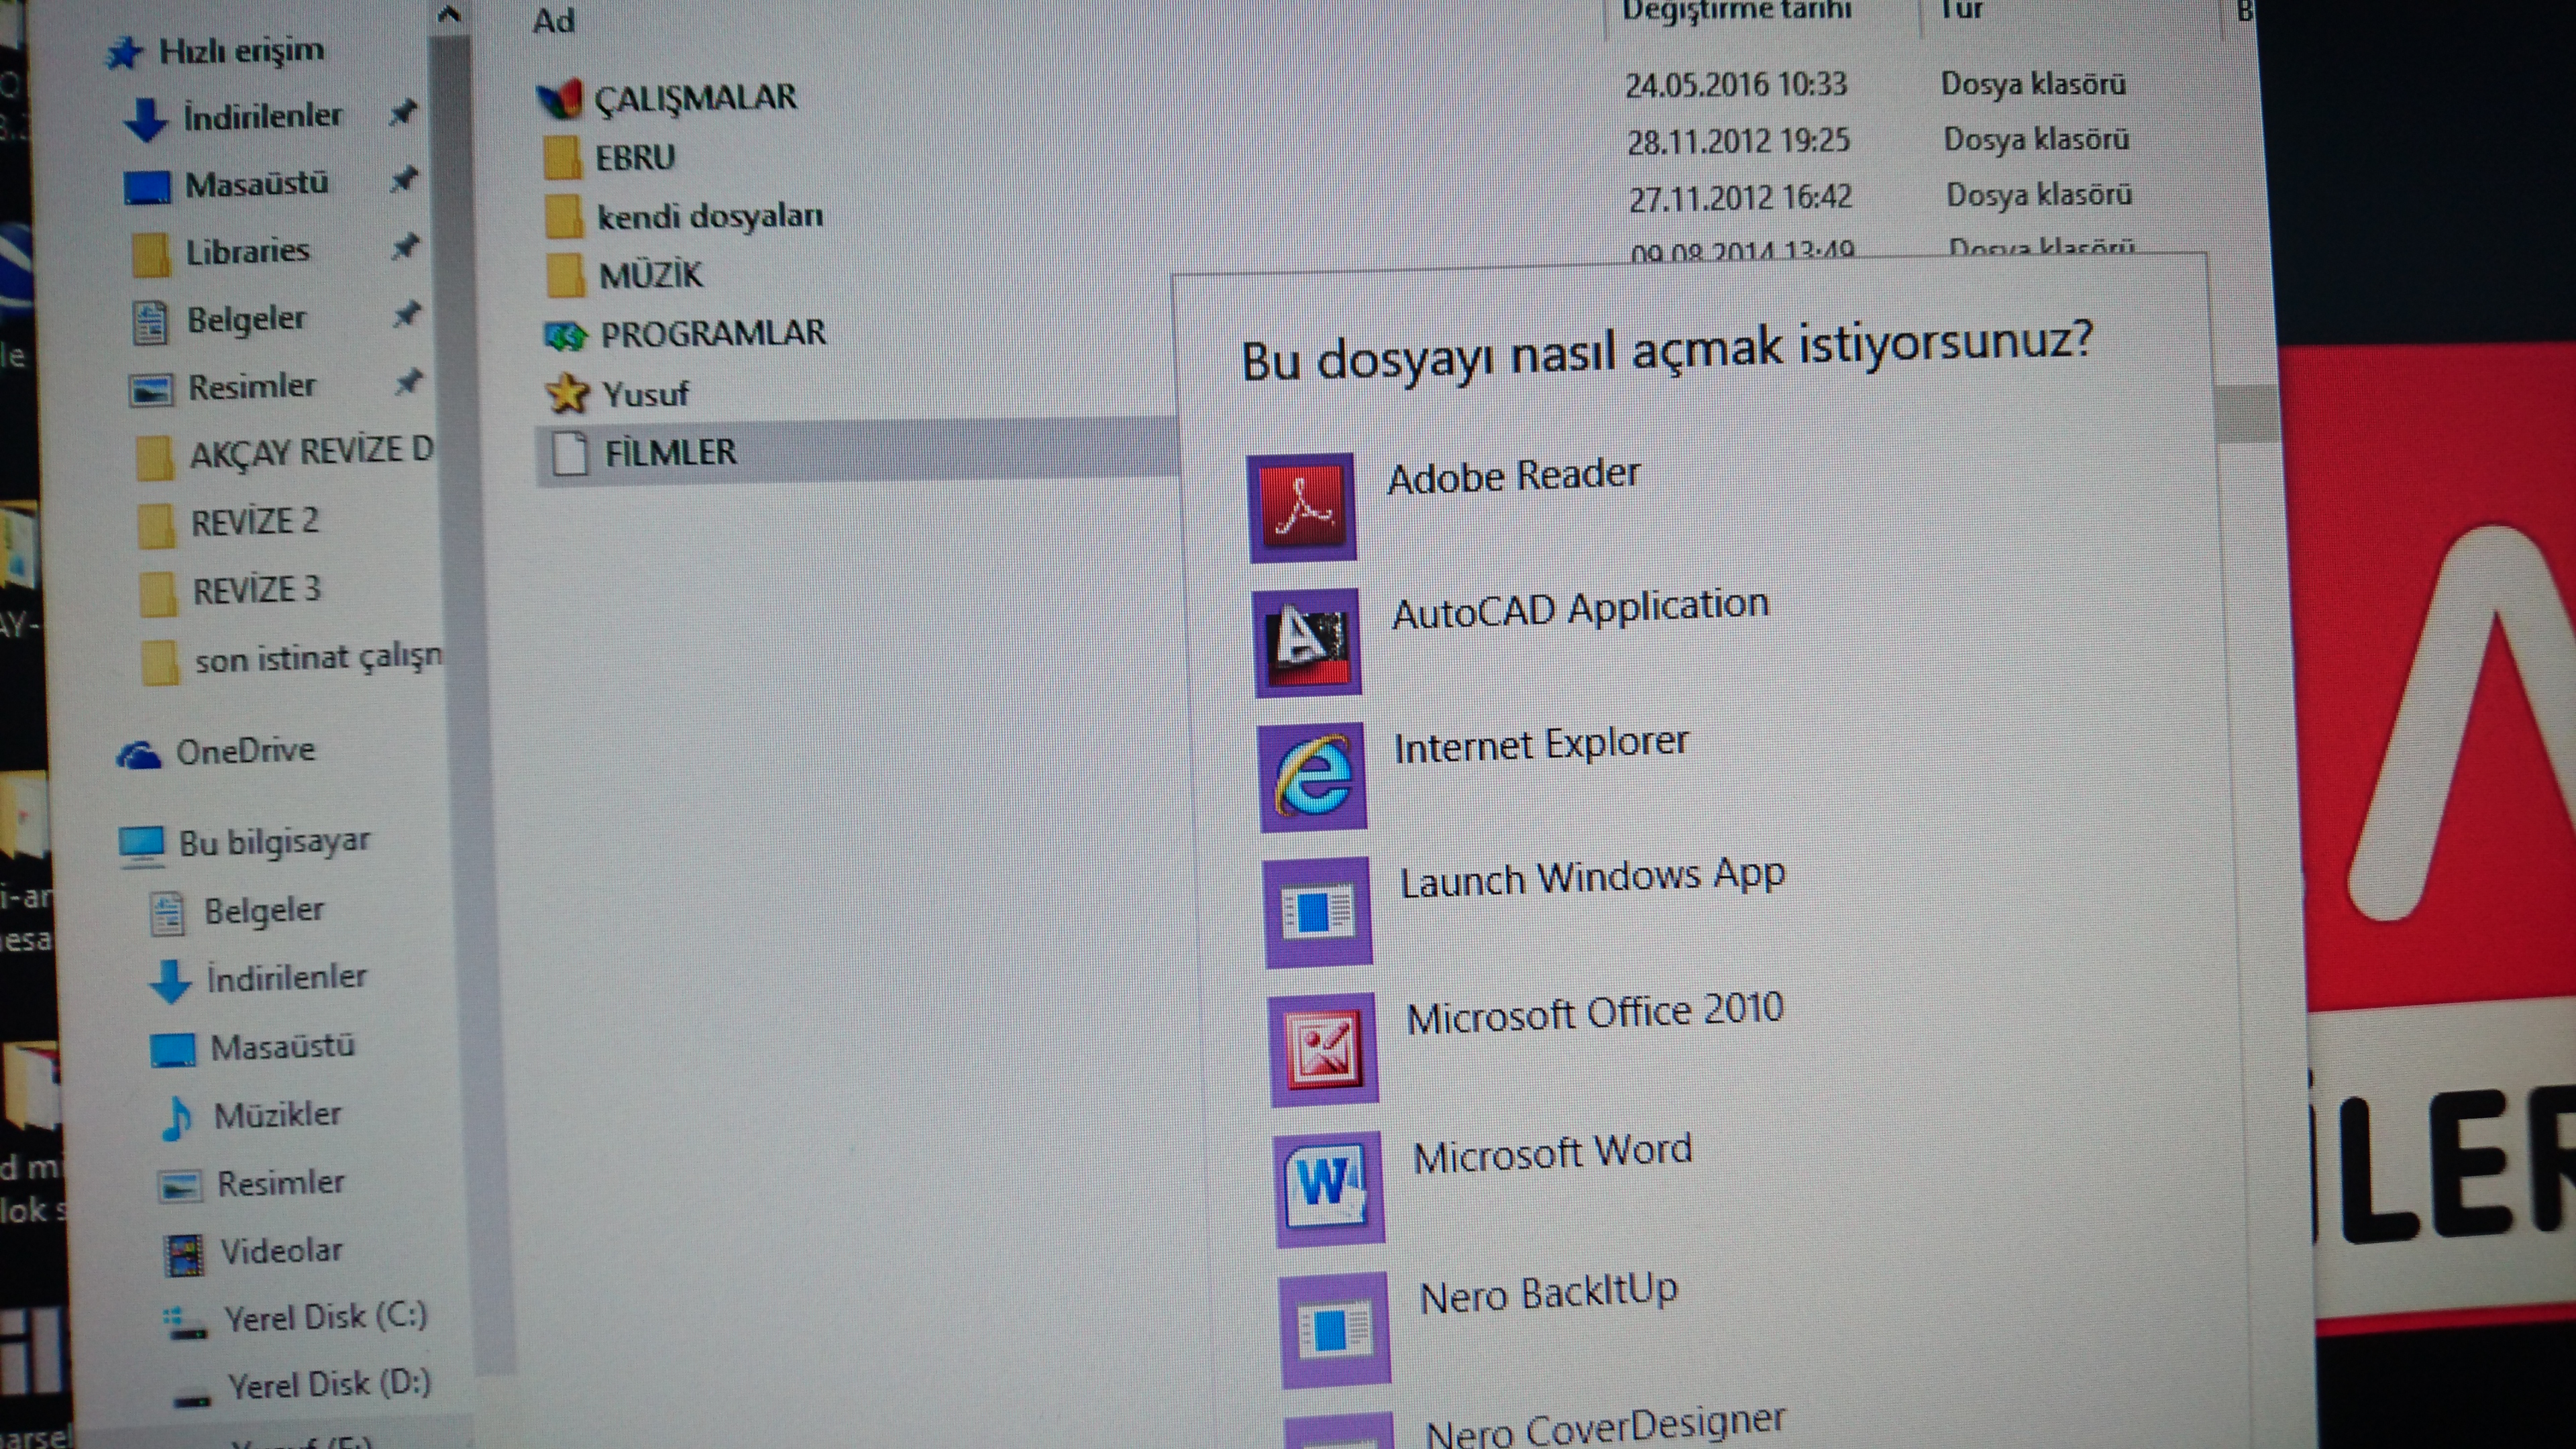
Task: Select Adobe Reader icon in open-with list
Action: pos(1301,507)
